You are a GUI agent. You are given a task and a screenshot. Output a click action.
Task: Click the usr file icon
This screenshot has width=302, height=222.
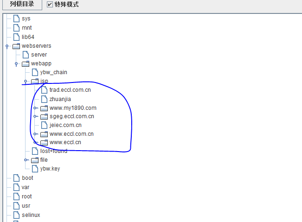point(16,206)
